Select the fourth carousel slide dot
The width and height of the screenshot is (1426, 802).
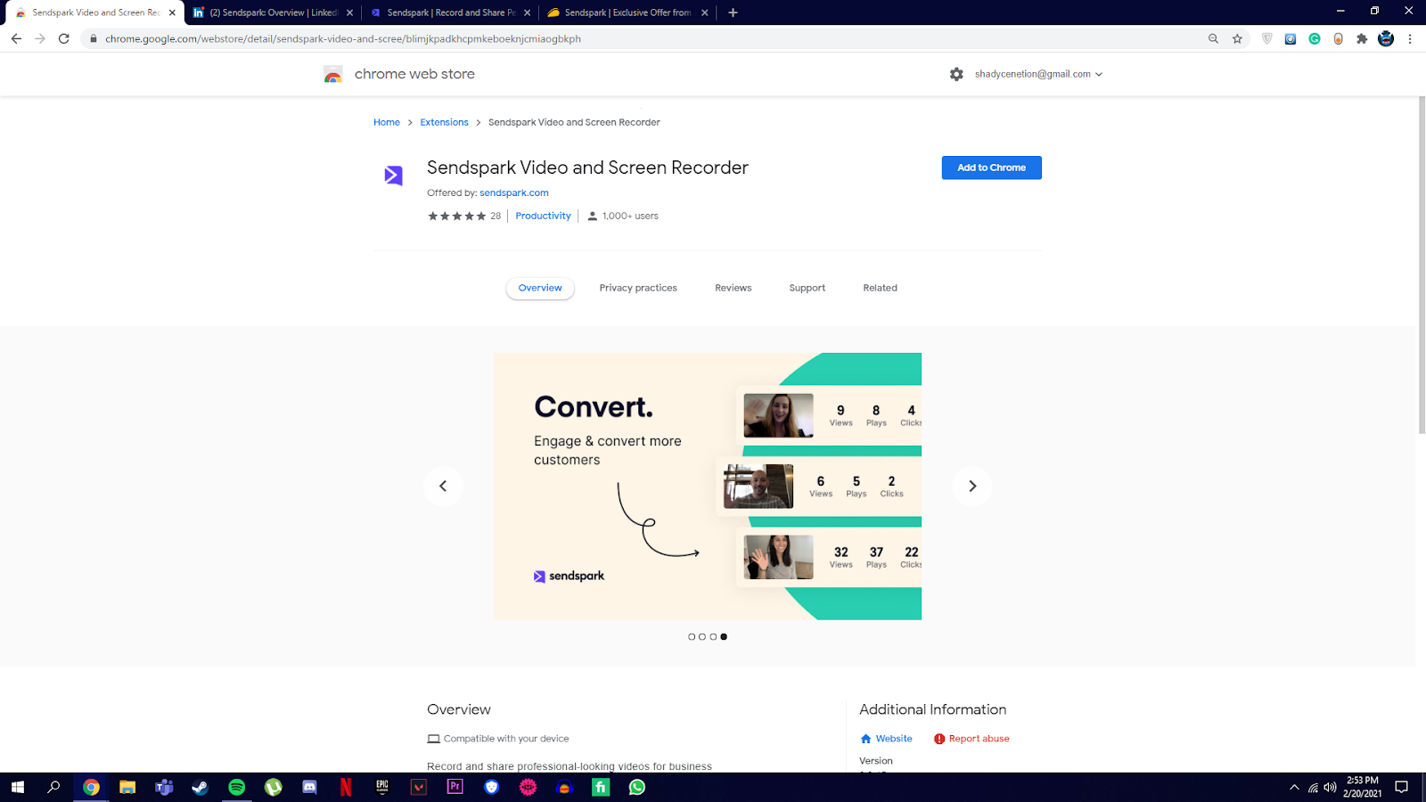click(x=724, y=637)
